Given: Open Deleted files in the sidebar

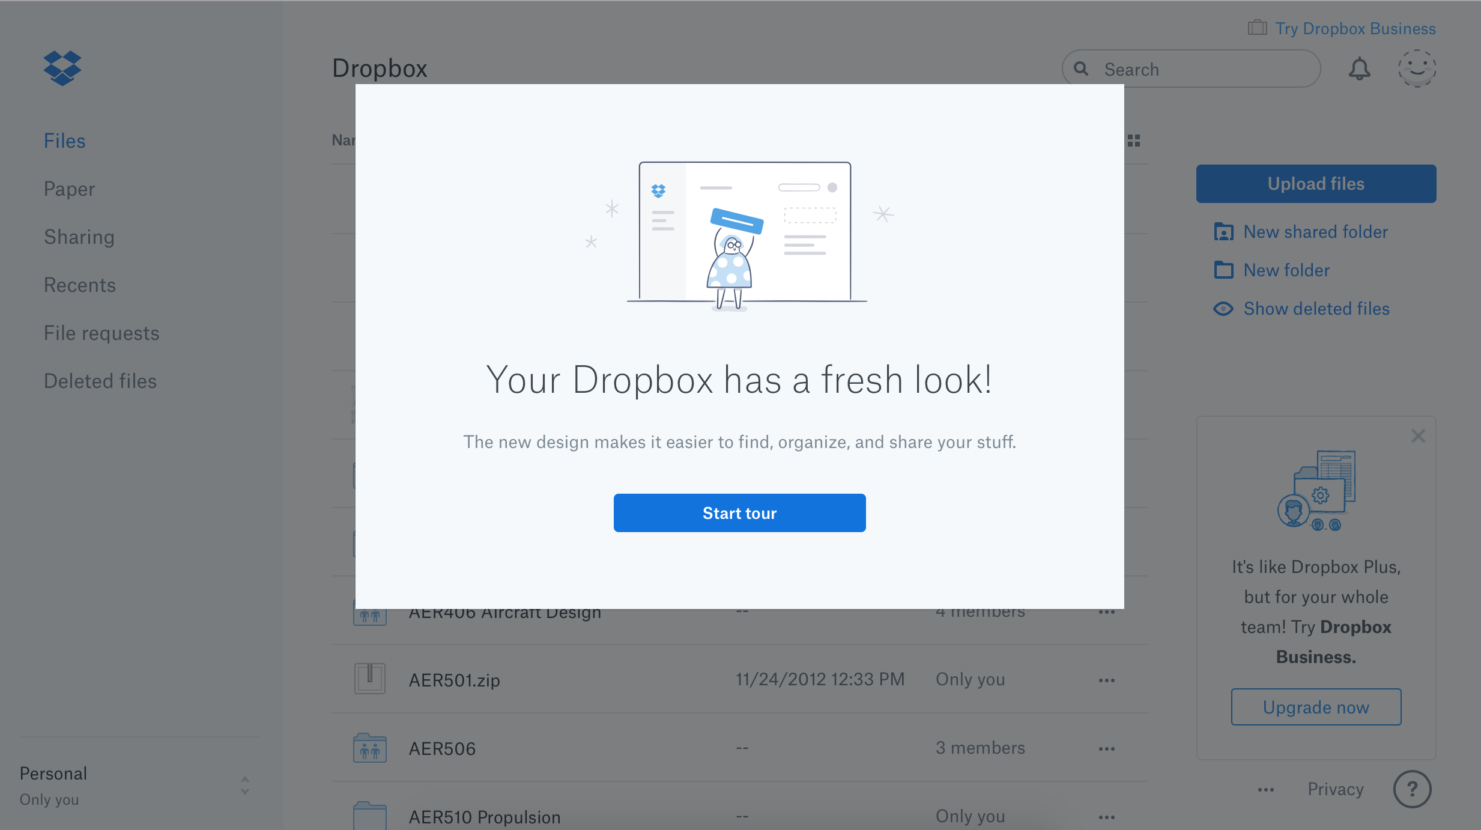Looking at the screenshot, I should point(100,381).
